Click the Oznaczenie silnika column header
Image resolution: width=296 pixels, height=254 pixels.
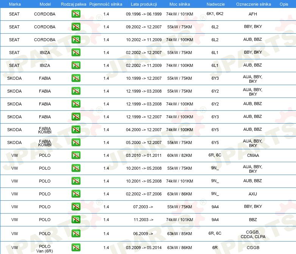coord(254,4)
